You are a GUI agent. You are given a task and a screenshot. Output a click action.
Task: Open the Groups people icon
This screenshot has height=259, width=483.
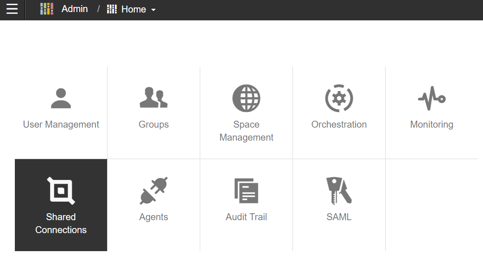point(153,98)
